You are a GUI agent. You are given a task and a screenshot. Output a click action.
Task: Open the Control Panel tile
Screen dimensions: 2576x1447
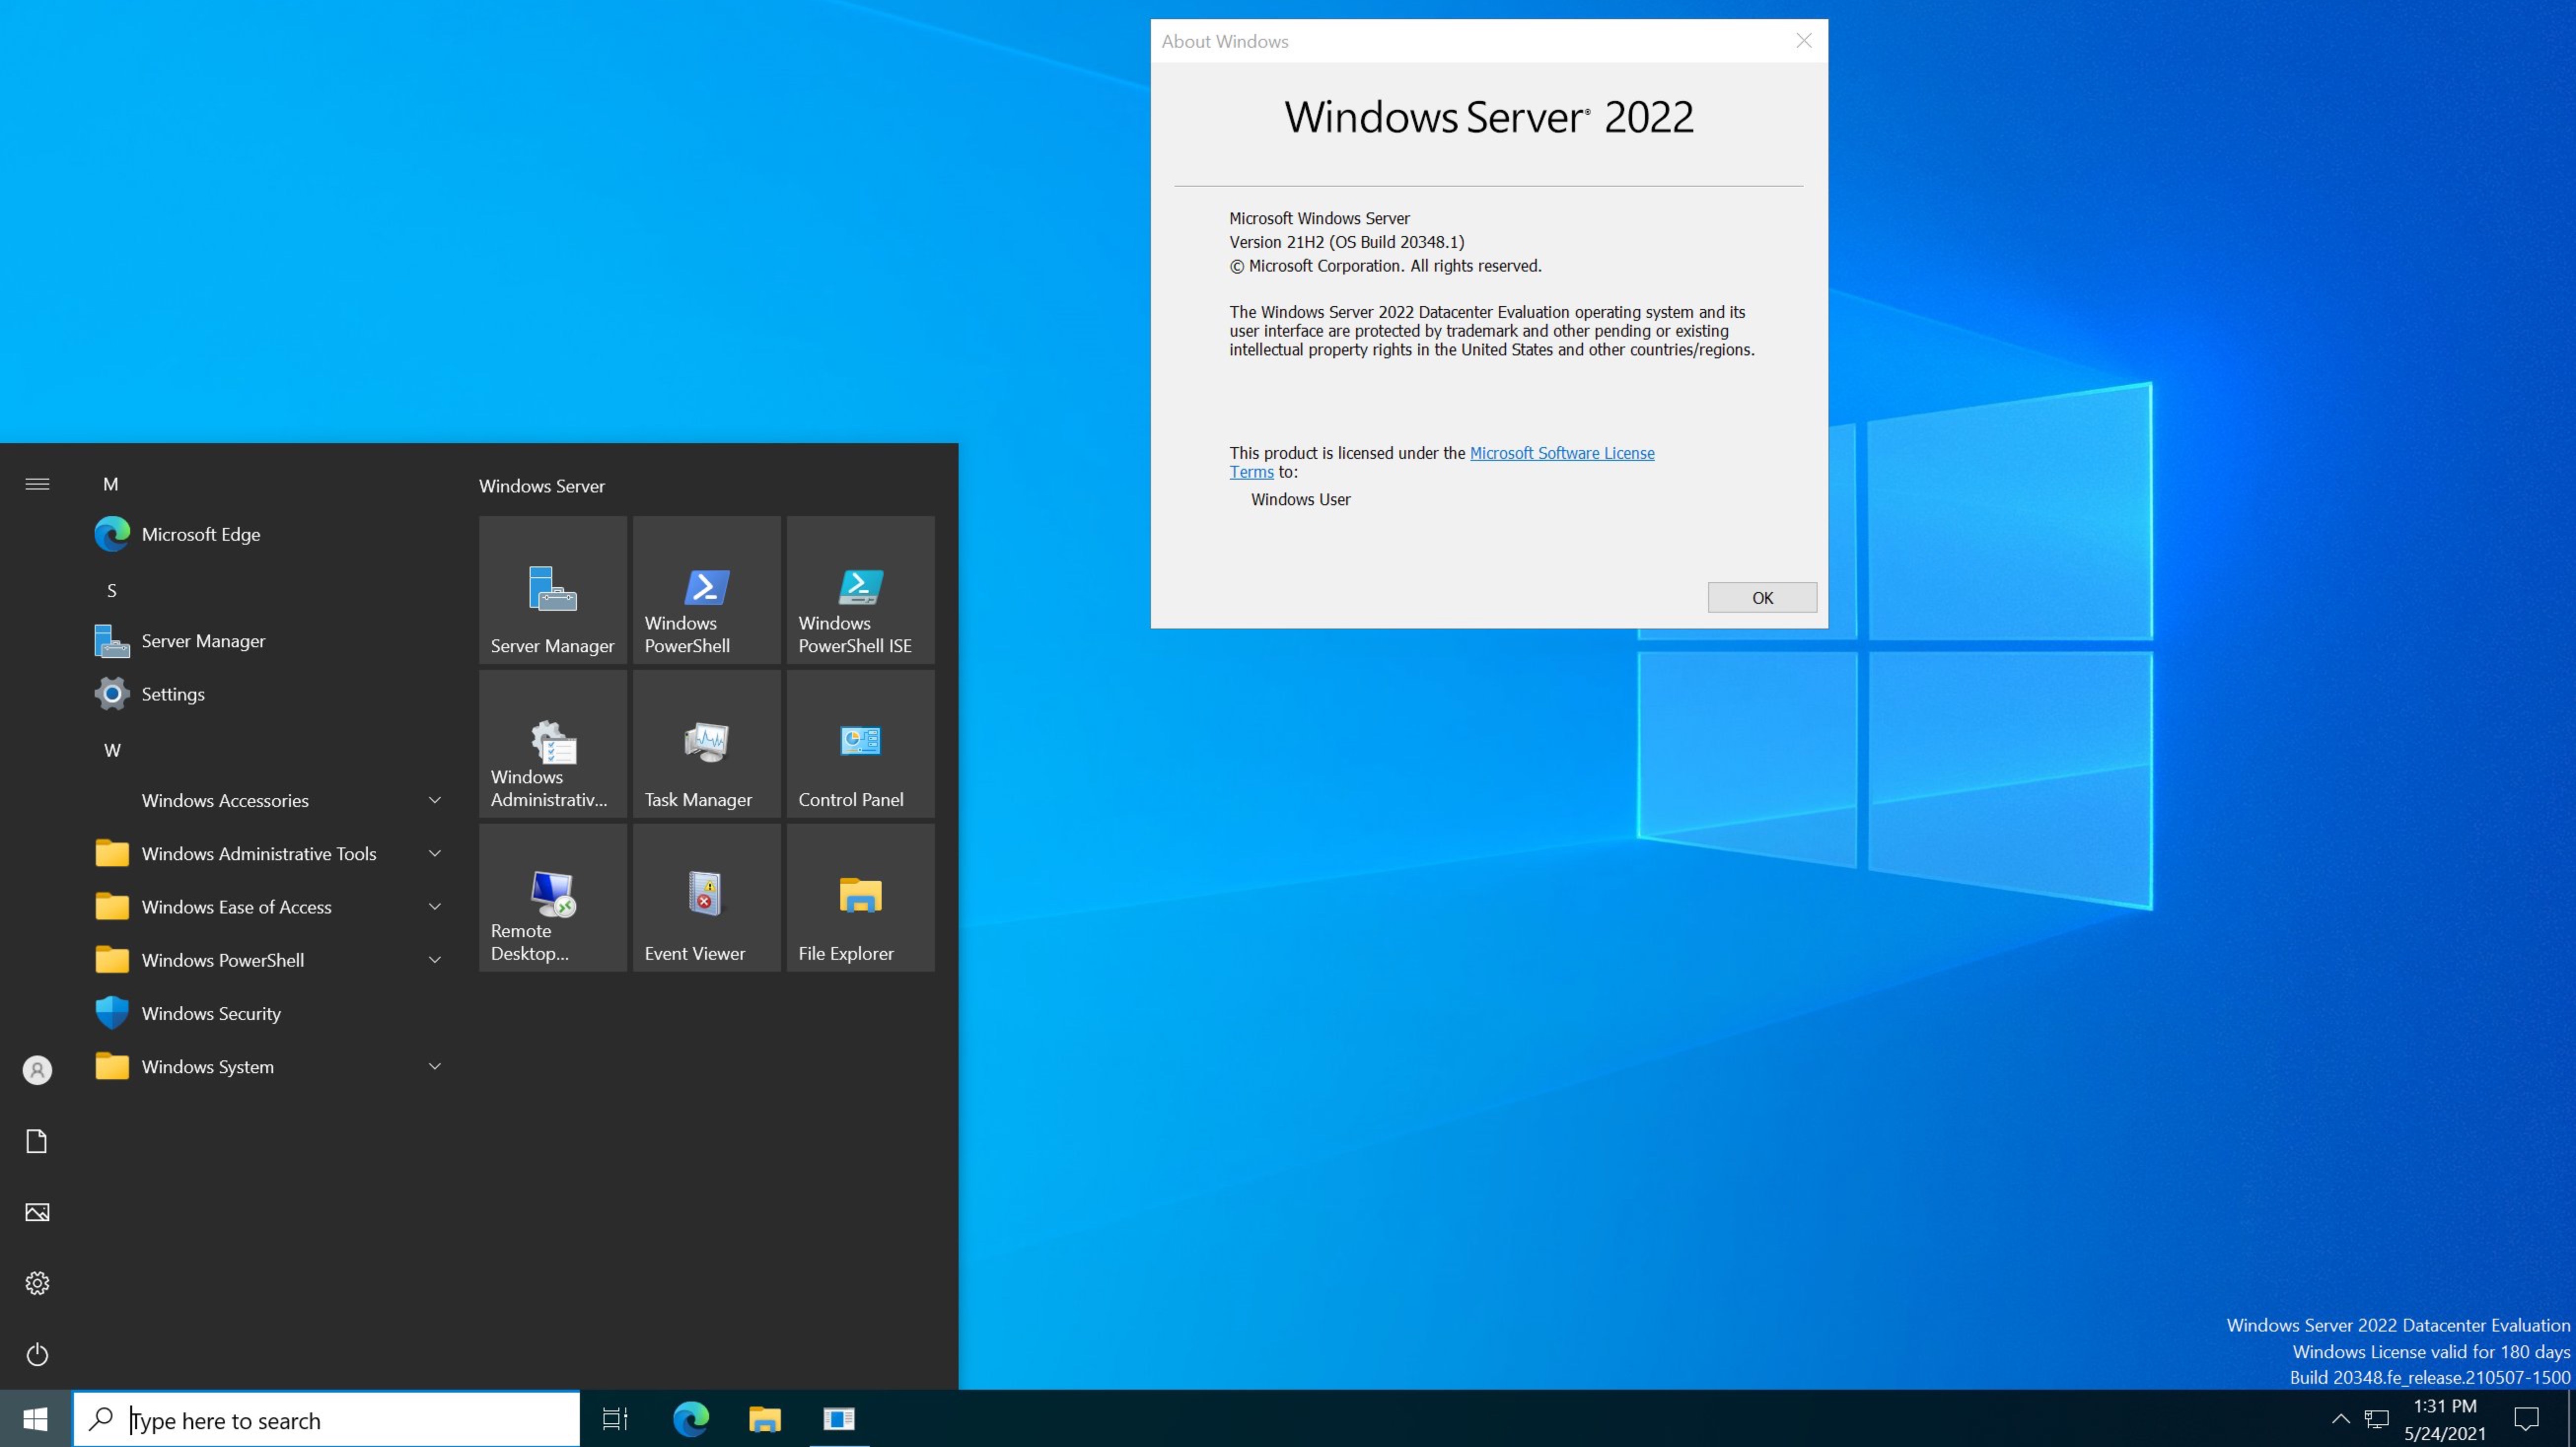(x=860, y=744)
